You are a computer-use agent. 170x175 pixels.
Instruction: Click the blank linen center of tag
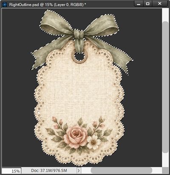79,90
